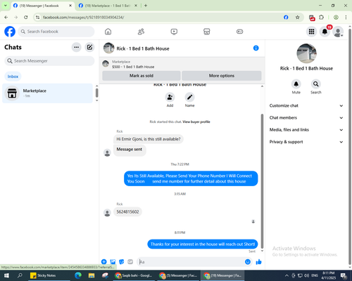Image resolution: width=352 pixels, height=281 pixels.
Task: Click the Search Messenger field
Action: tap(49, 61)
